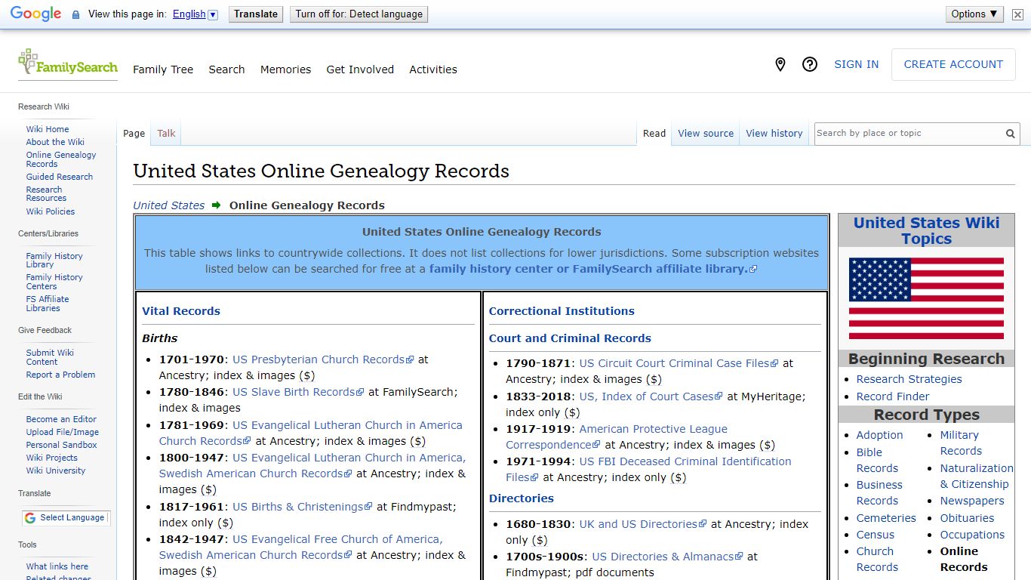
Task: Open Become an Editor link
Action: 61,419
